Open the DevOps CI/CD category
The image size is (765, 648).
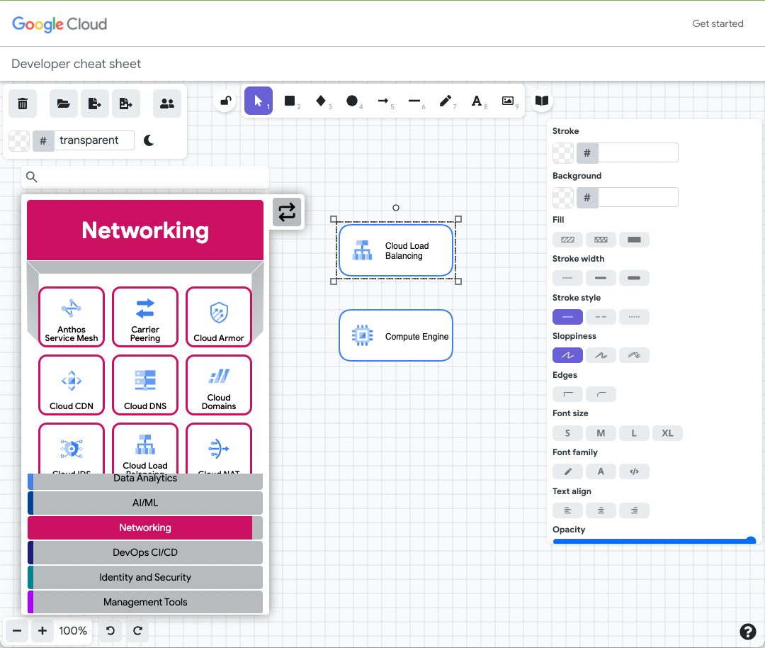pyautogui.click(x=145, y=553)
